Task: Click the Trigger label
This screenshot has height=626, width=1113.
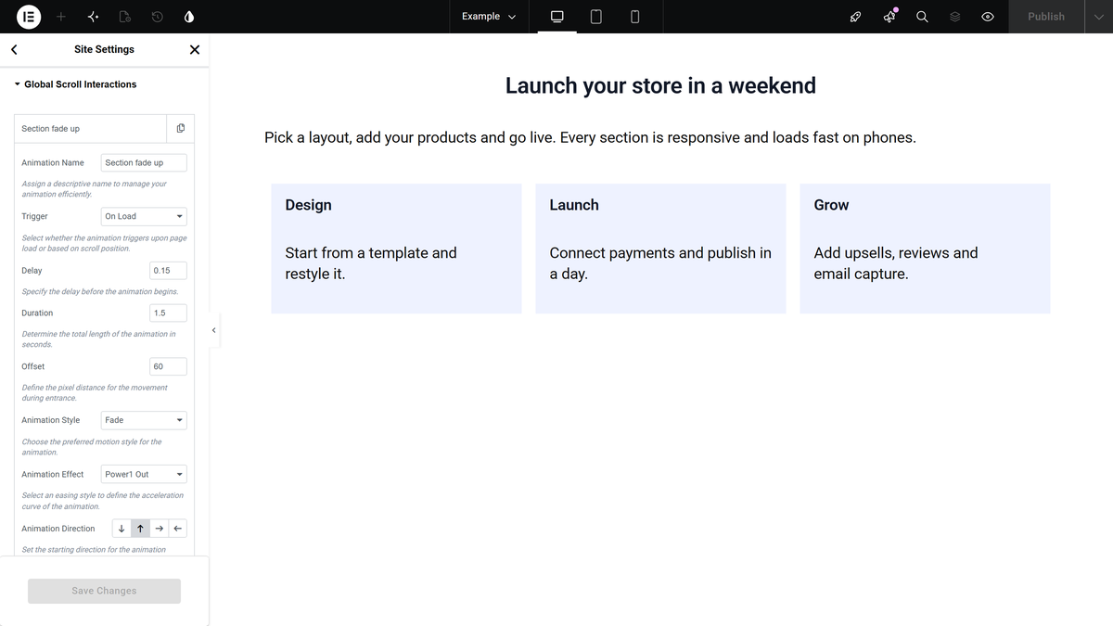Action: click(x=34, y=216)
